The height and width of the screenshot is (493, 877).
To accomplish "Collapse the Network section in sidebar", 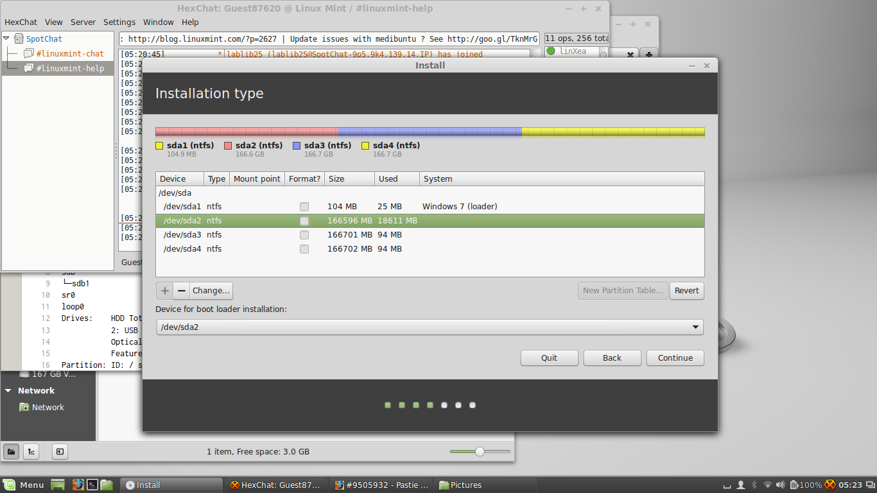I will (x=8, y=390).
